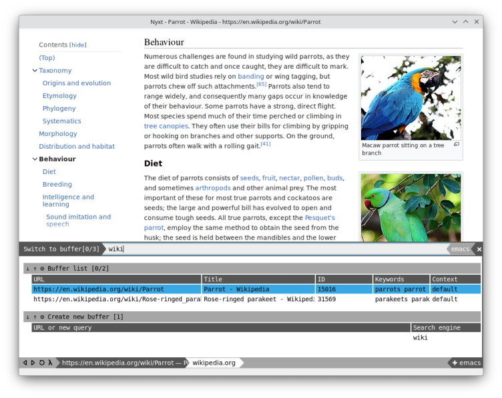
Task: Move down in Buffer list source
Action: [x=28, y=269]
